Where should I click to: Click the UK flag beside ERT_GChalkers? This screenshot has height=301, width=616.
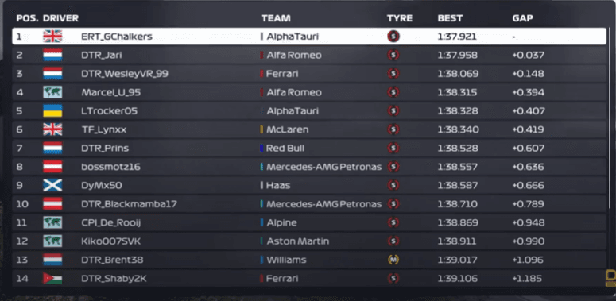pyautogui.click(x=52, y=37)
